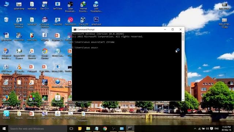Open the clock showing 11:32 PM
The height and width of the screenshot is (132, 234).
(x=226, y=129)
